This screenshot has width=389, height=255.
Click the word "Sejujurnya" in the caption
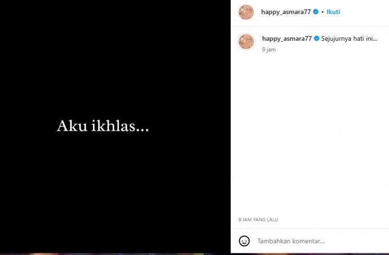[x=336, y=39]
